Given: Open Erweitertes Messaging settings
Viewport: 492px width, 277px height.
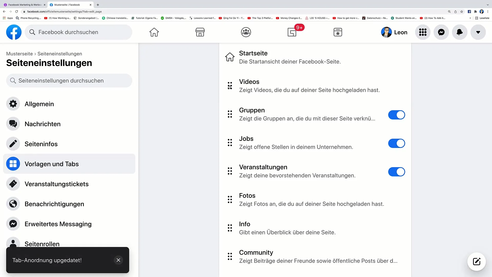Looking at the screenshot, I should coord(58,224).
